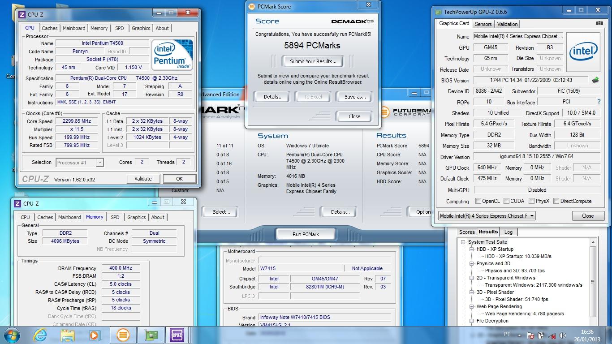Open Action Center flag tray icon

[x=530, y=335]
